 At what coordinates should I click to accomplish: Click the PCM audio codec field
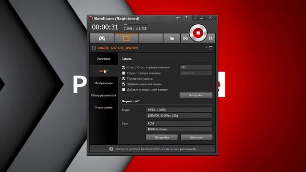point(179,123)
